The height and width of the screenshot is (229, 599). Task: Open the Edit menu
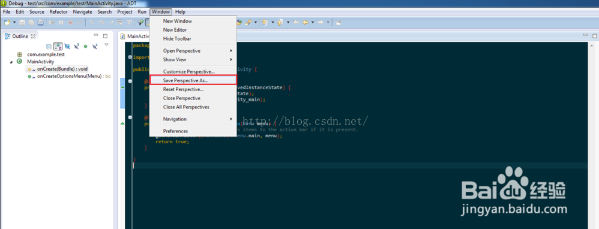(19, 12)
